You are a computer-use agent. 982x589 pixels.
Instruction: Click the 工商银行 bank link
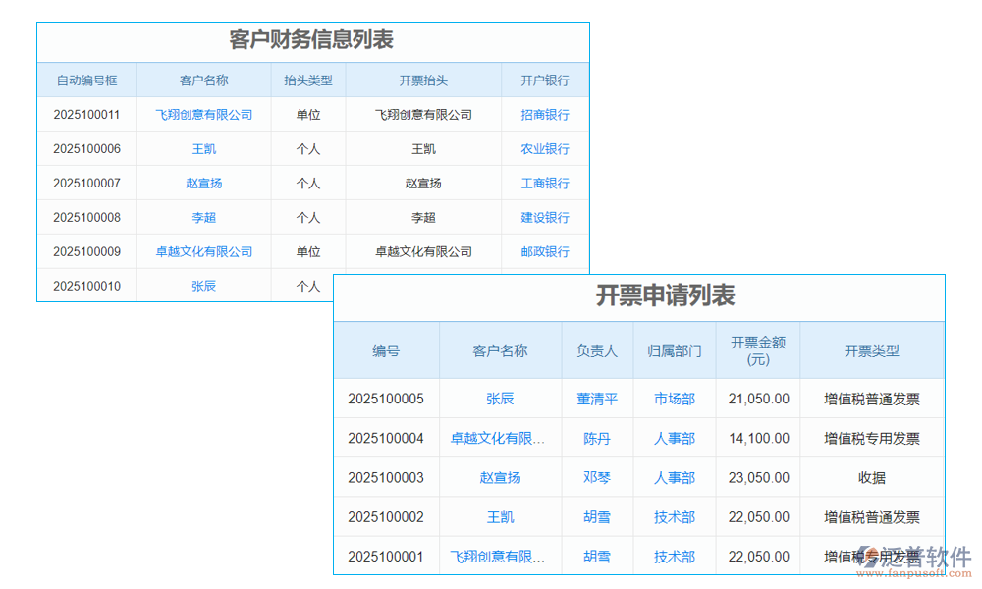545,184
